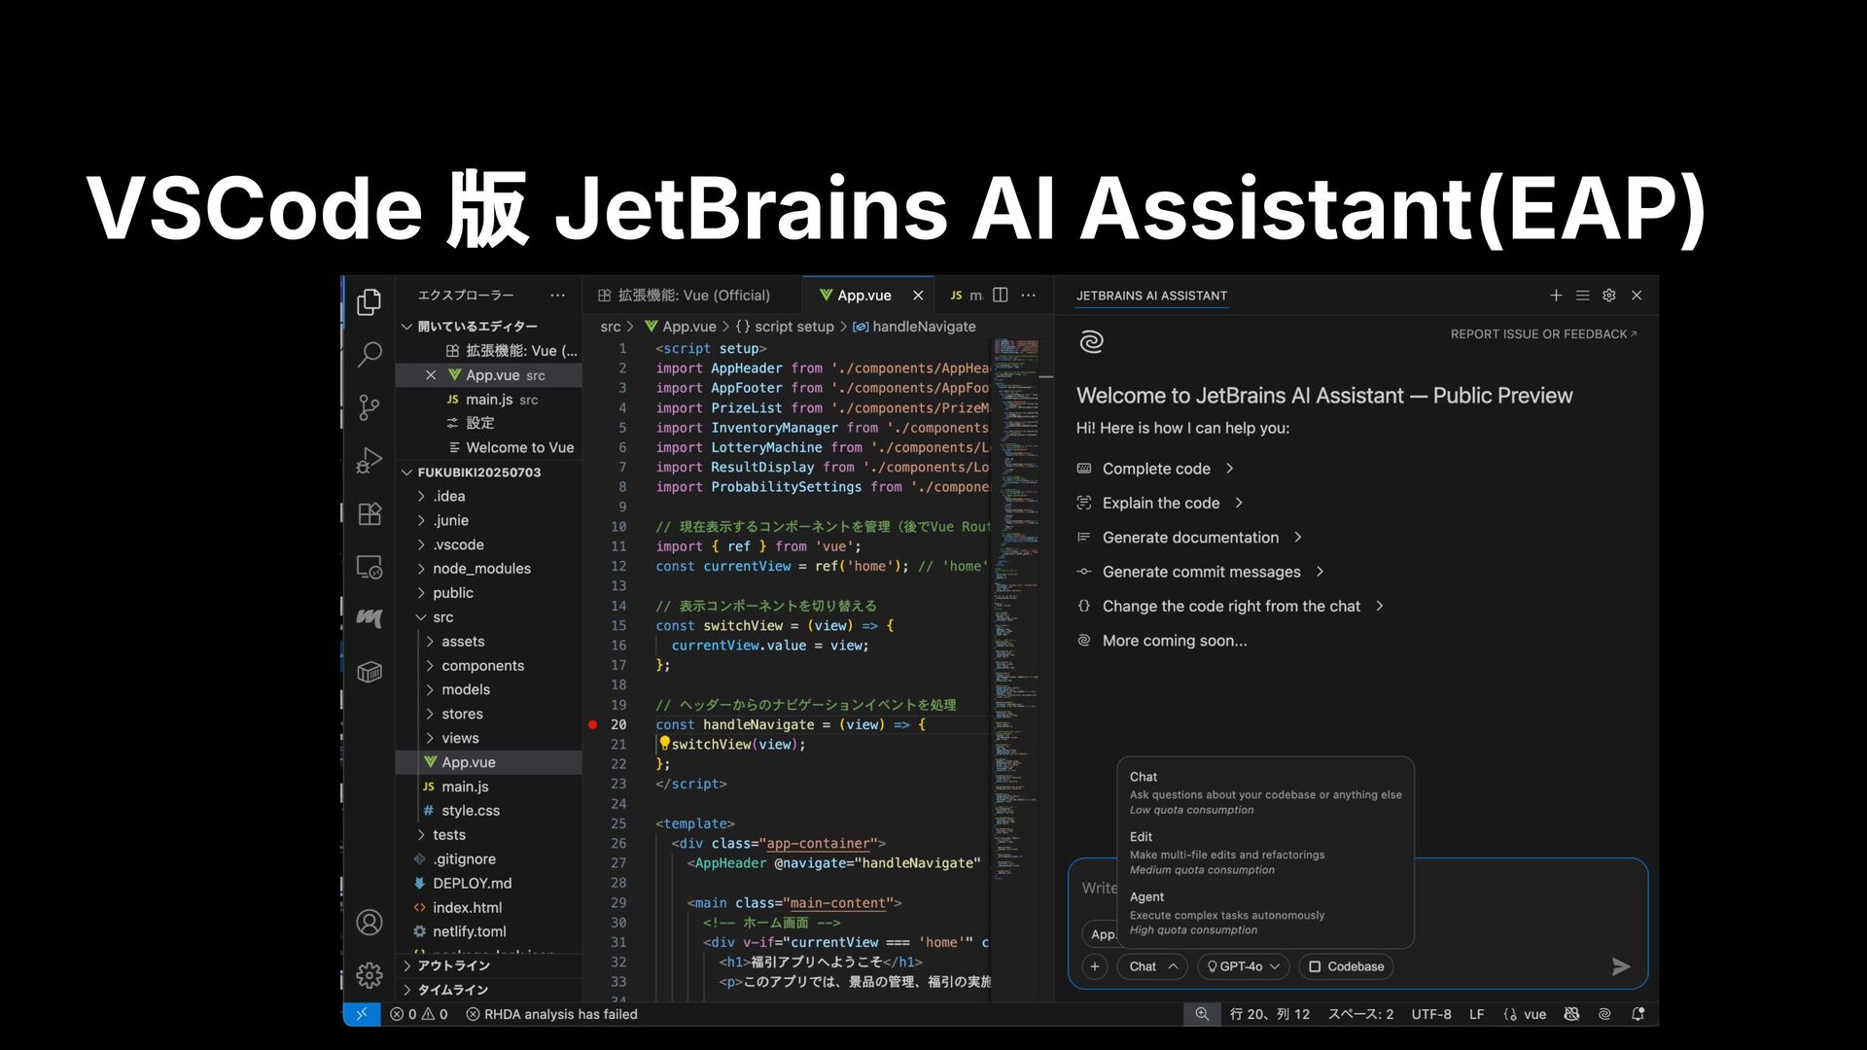Screen dimensions: 1867x1050
Task: Click the errors and warnings counter in status bar
Action: pos(419,1014)
